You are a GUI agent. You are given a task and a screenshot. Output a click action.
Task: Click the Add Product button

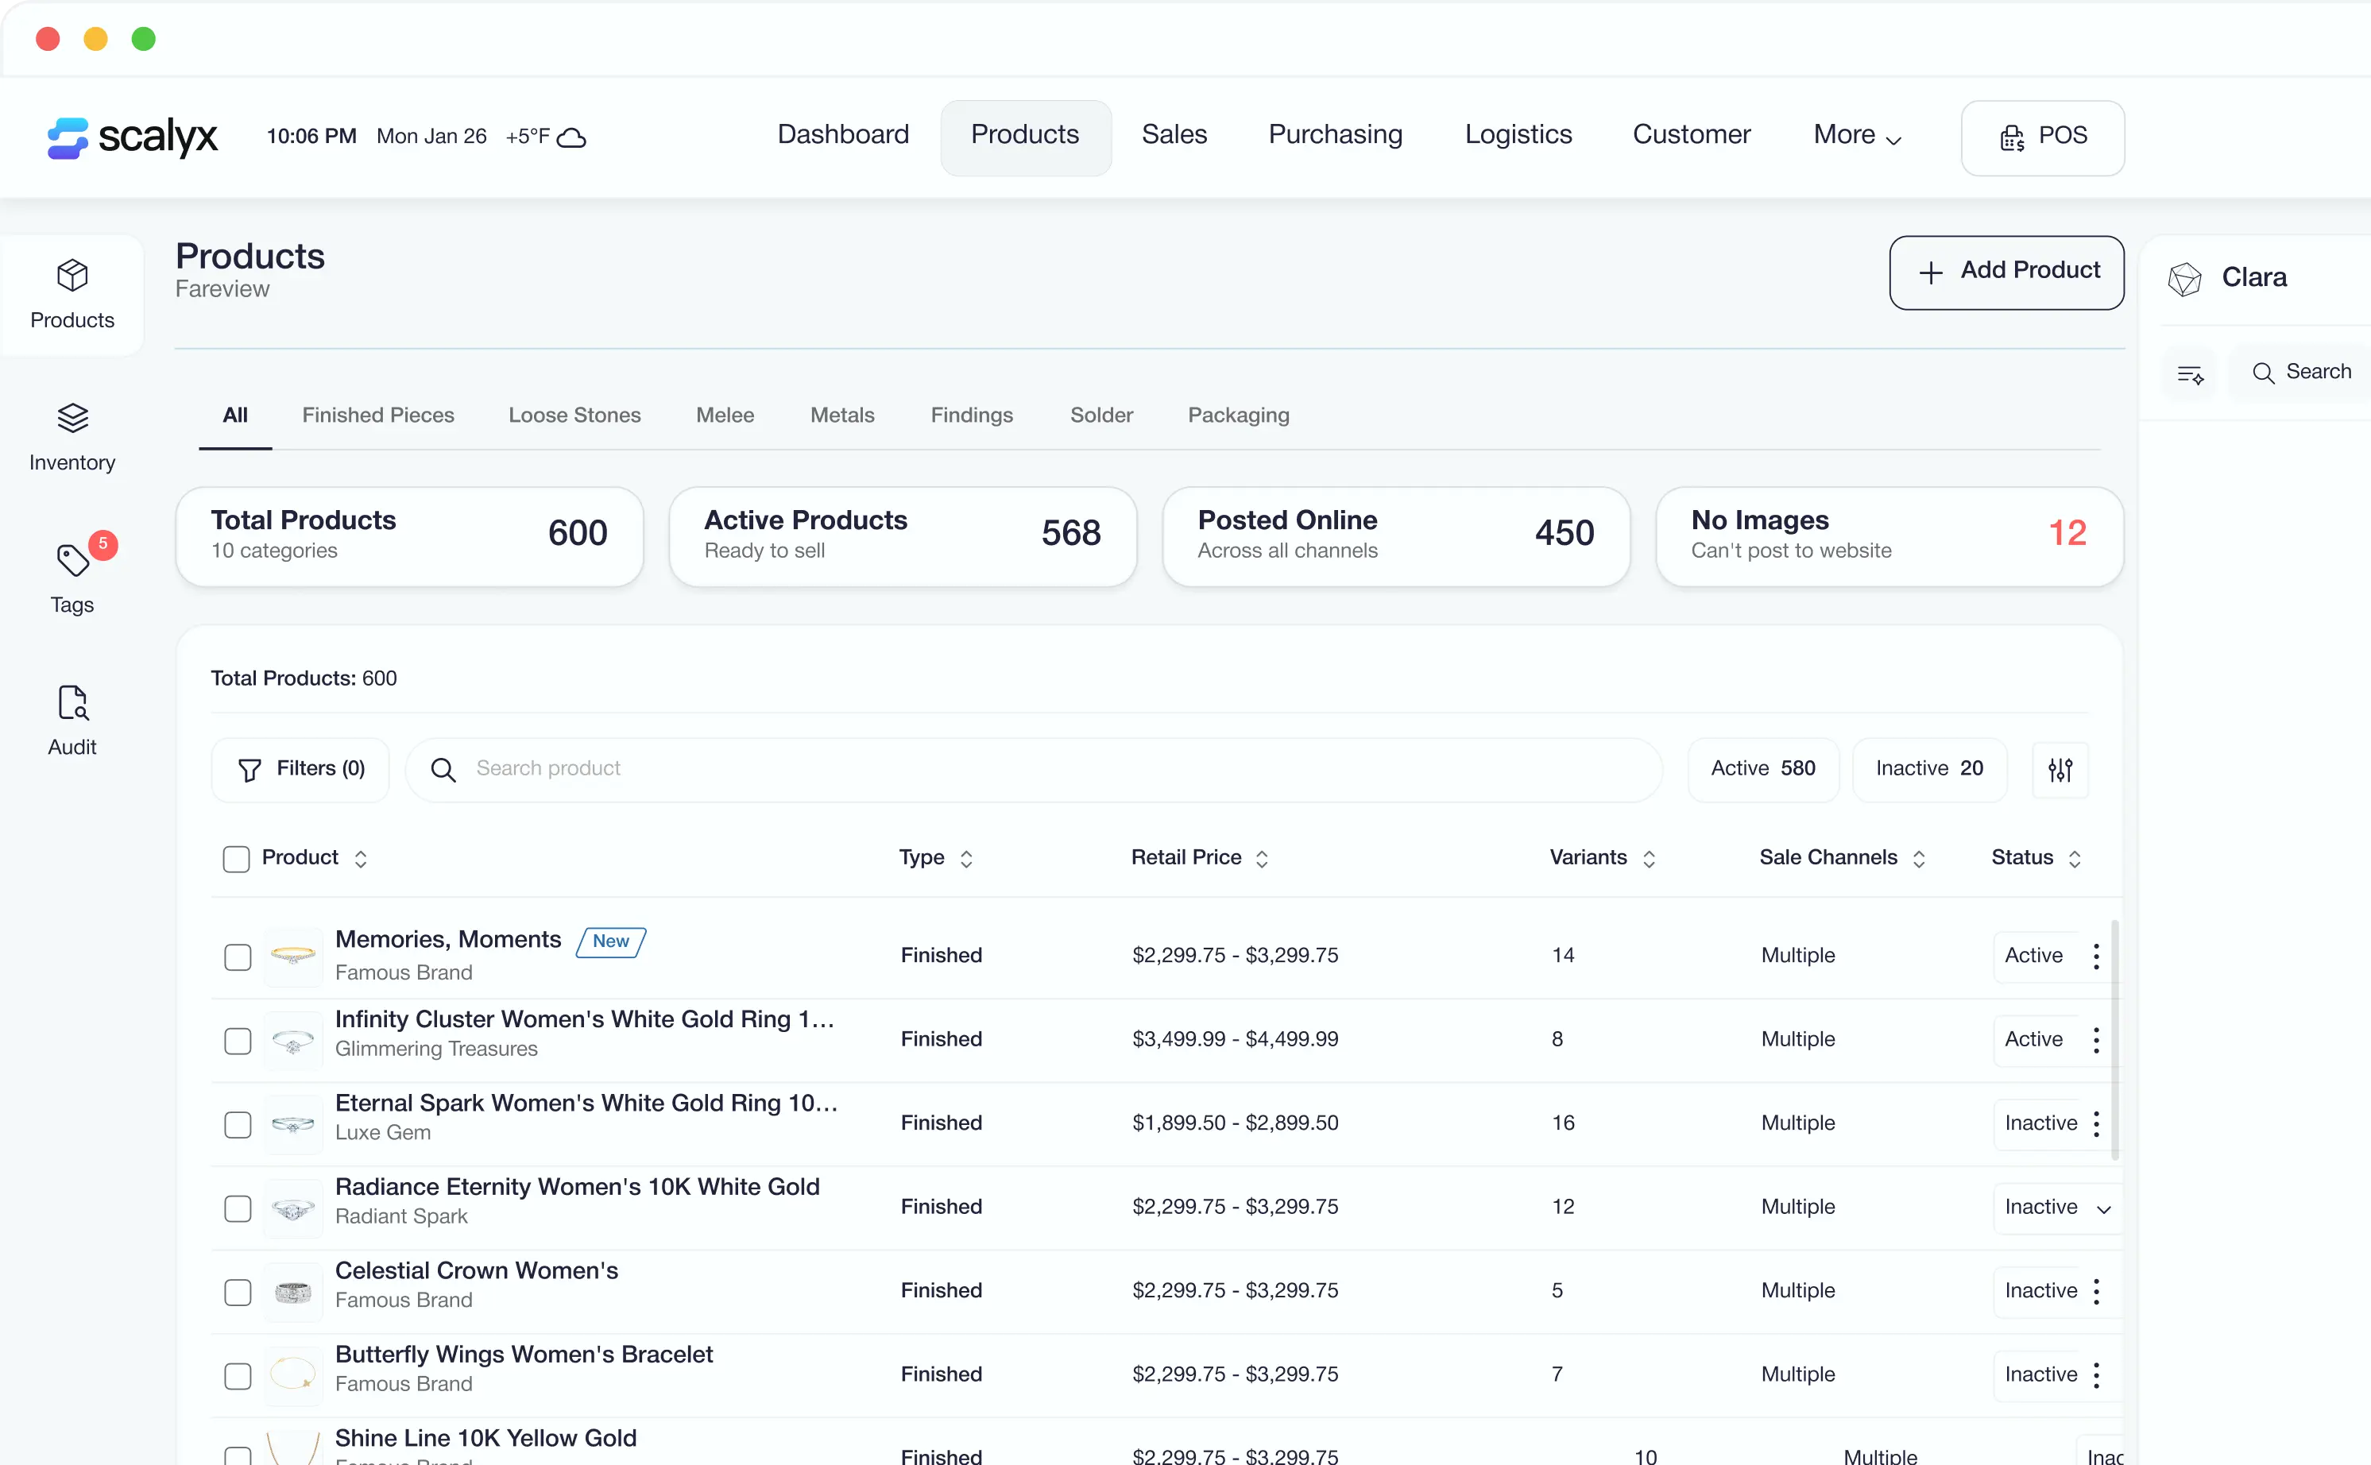[x=2005, y=273]
